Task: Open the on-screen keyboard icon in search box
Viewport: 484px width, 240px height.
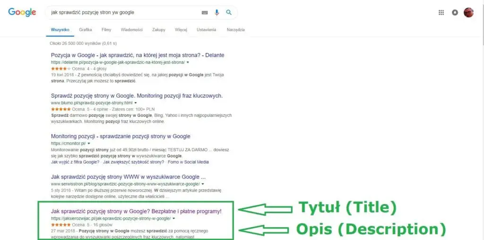Action: pyautogui.click(x=205, y=13)
